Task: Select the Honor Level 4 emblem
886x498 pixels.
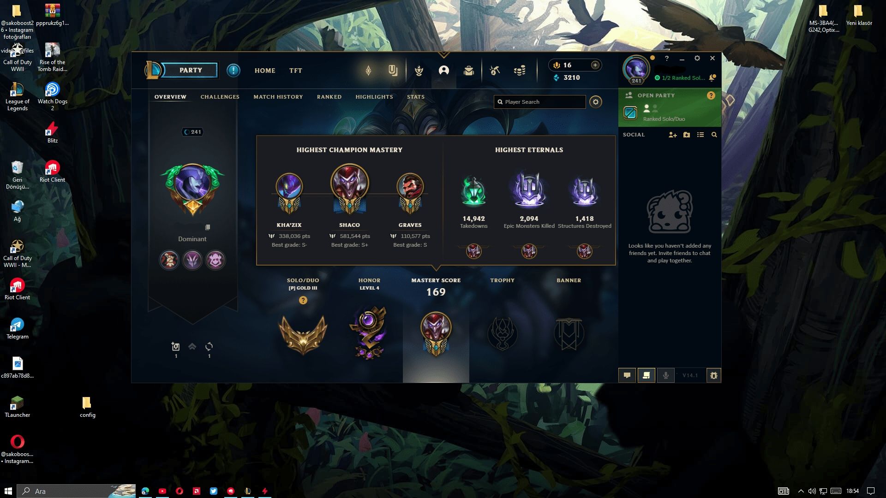Action: click(x=369, y=333)
